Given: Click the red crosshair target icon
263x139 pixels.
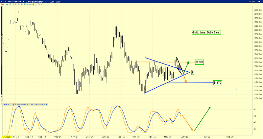Looking at the screenshot, I should pyautogui.click(x=3, y=4).
